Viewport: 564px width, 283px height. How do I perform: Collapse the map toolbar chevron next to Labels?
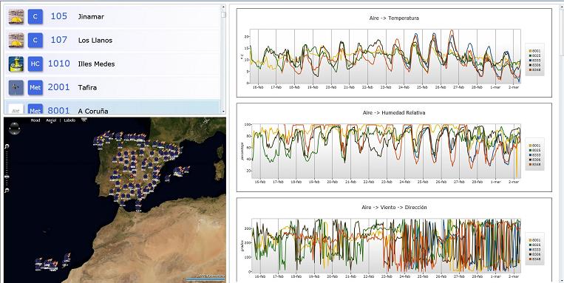pyautogui.click(x=84, y=120)
